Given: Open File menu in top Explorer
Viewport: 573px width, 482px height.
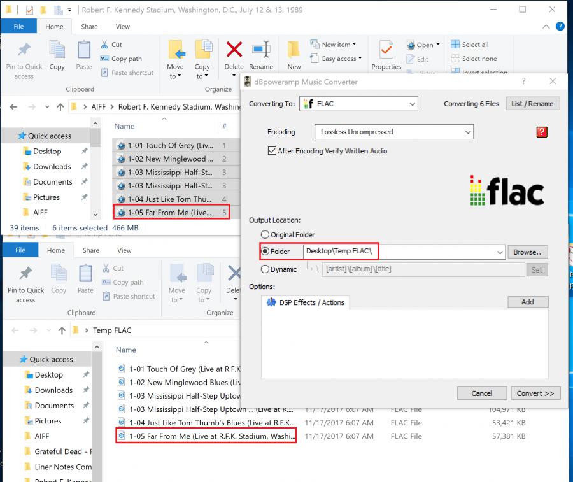Looking at the screenshot, I should pos(18,26).
